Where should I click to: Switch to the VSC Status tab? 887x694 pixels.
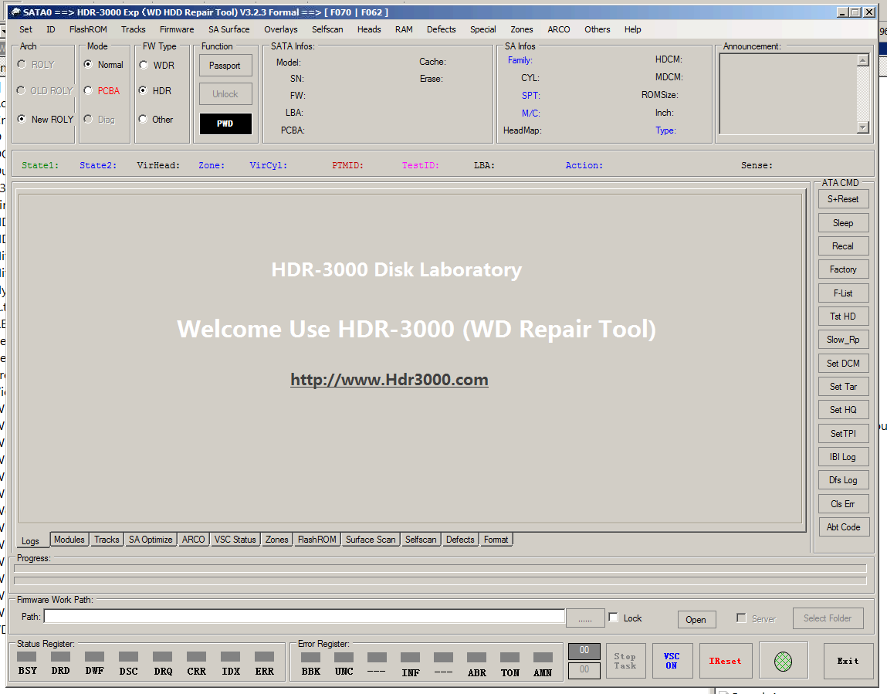(235, 540)
